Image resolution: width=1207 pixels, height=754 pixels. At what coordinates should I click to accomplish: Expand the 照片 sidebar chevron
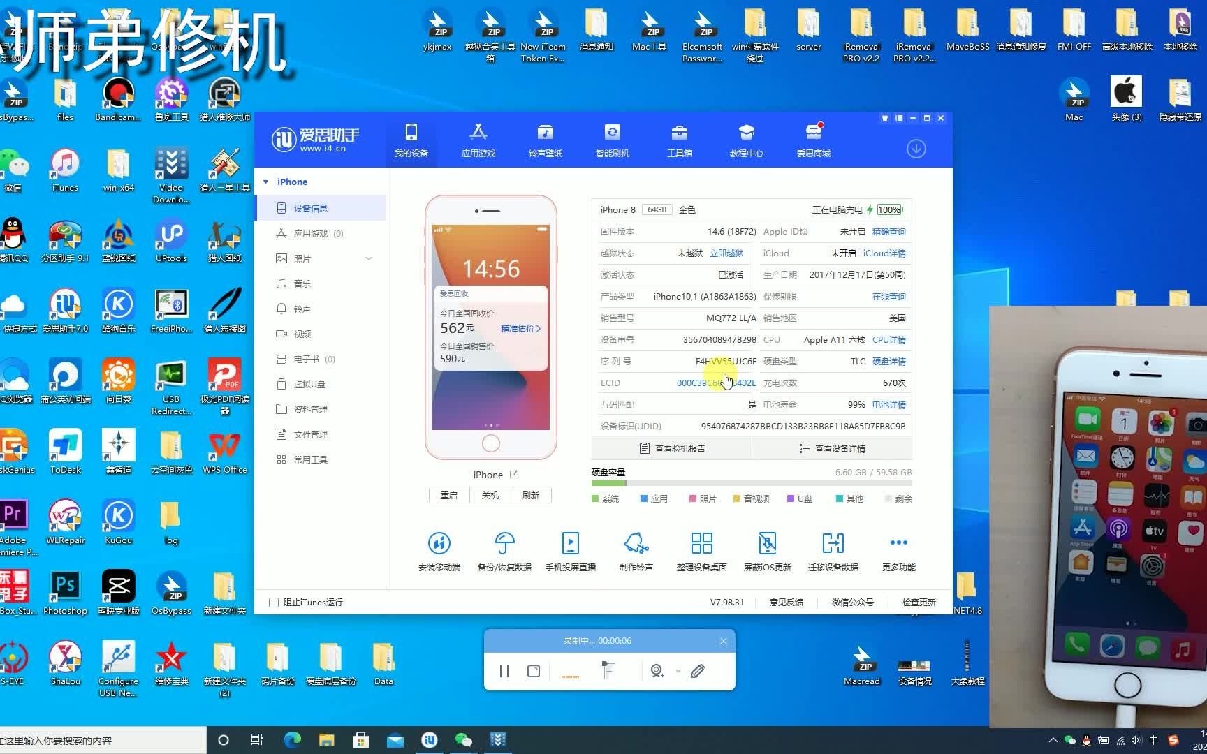pyautogui.click(x=369, y=258)
